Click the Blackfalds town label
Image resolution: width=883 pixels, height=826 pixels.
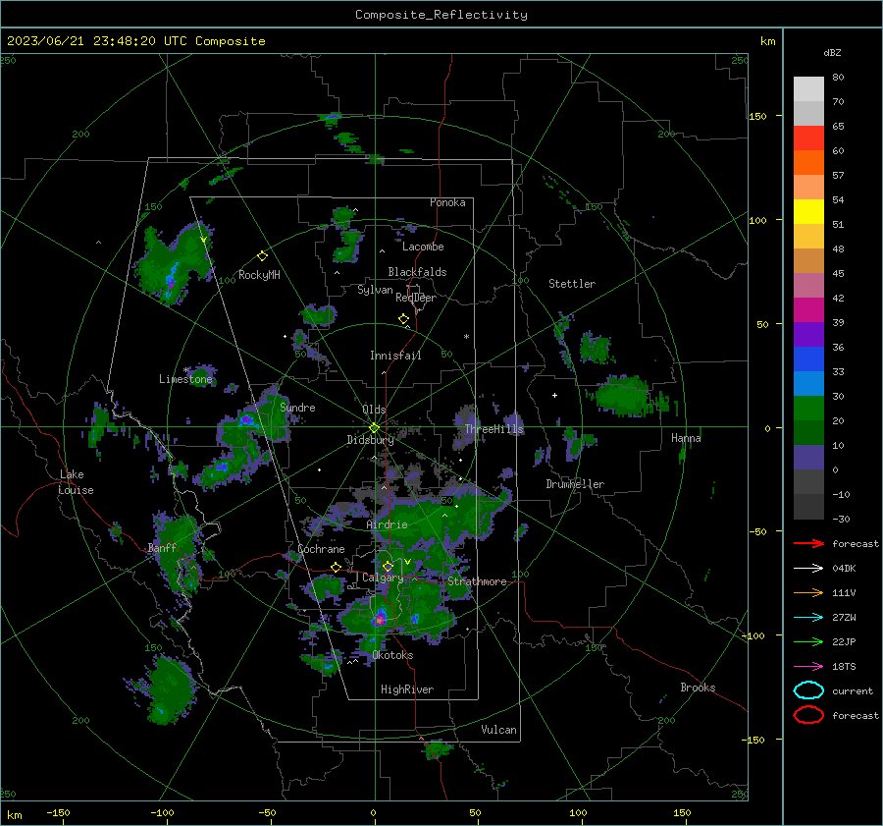tap(417, 272)
